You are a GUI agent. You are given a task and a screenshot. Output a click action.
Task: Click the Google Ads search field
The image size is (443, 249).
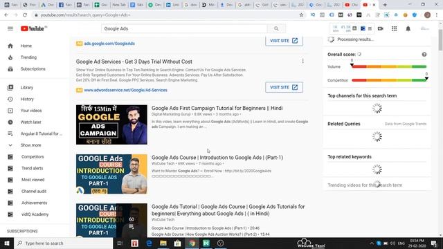184,28
